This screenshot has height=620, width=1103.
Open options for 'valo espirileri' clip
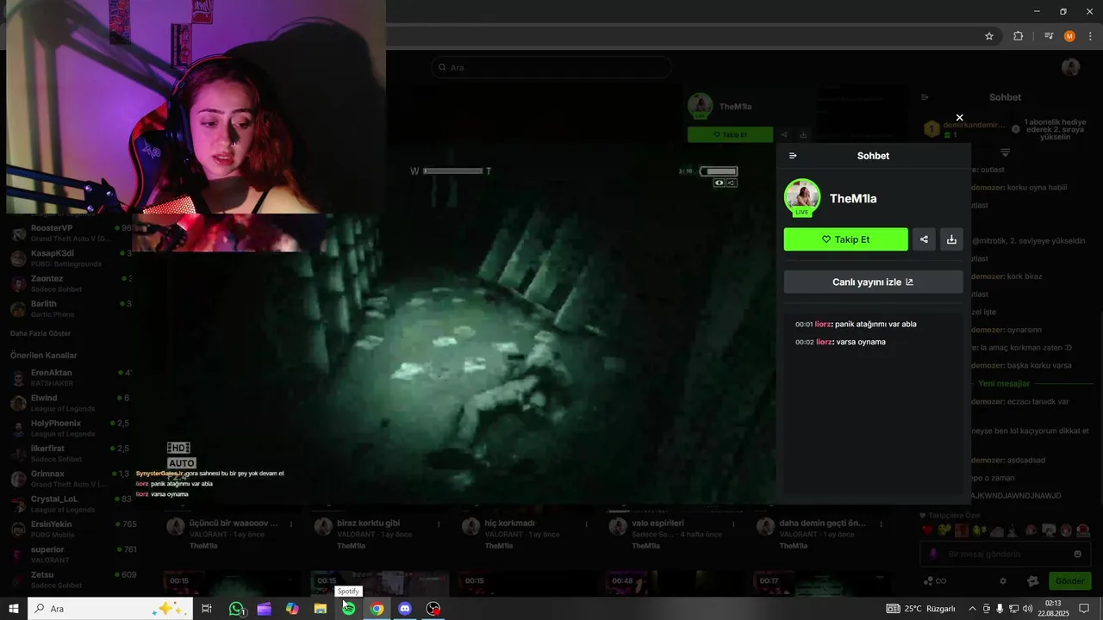(735, 524)
